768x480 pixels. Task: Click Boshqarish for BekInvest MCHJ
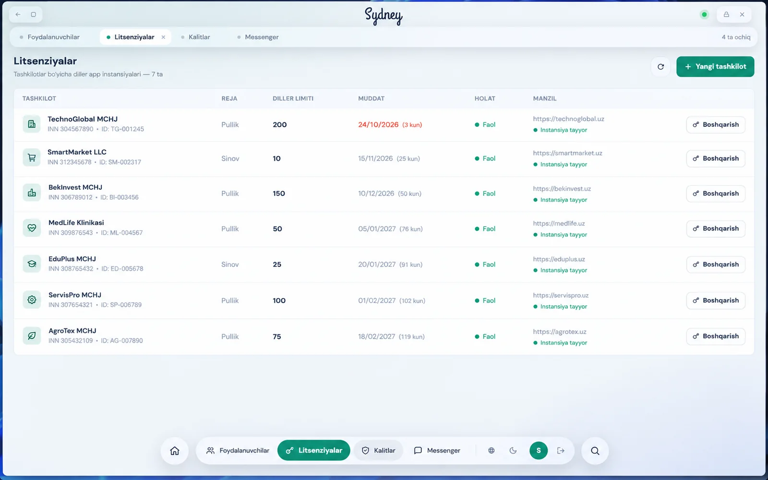716,193
